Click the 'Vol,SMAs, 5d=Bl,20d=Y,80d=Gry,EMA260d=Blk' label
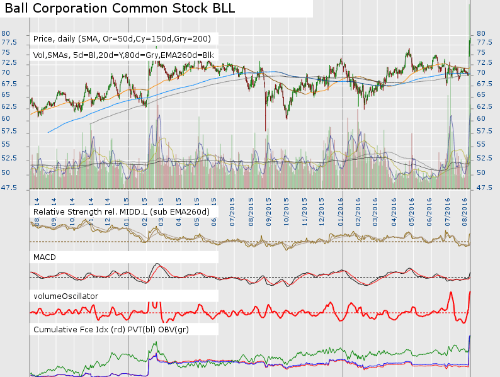The height and width of the screenshot is (377, 500). [x=123, y=55]
